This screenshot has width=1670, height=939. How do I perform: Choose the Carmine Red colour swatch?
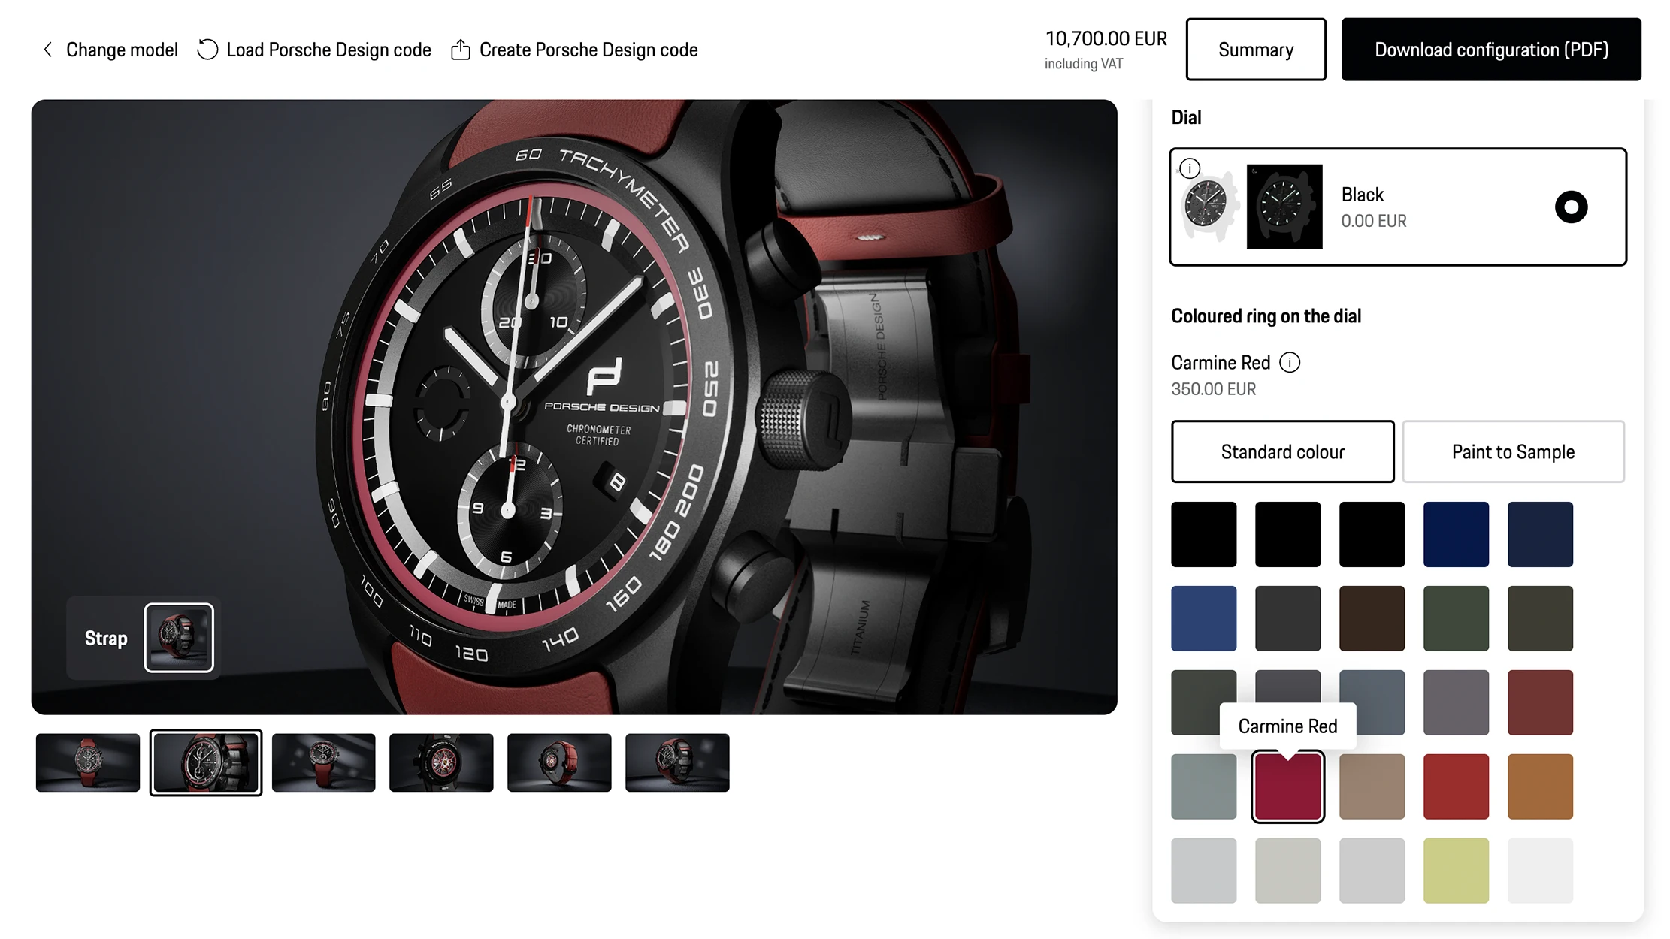[x=1287, y=787]
